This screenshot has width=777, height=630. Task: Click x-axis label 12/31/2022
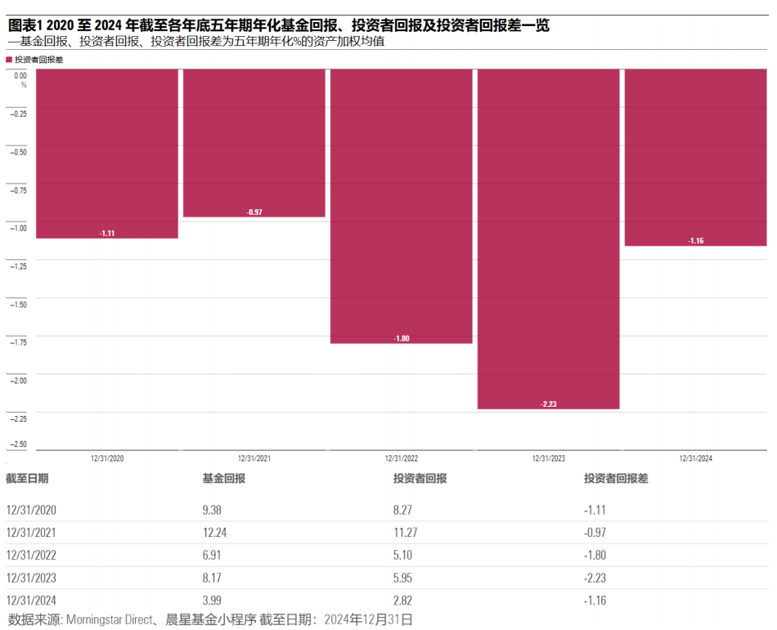pyautogui.click(x=402, y=458)
